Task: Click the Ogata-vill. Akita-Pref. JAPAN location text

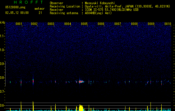Action: pos(127,6)
